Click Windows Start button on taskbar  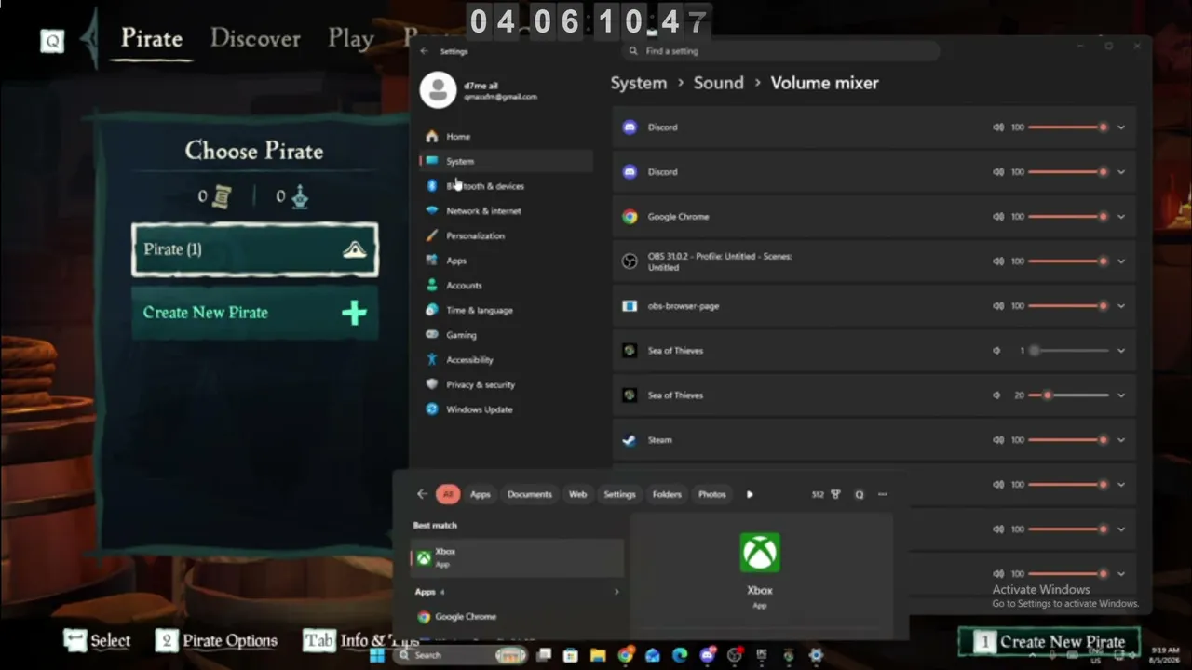[377, 655]
